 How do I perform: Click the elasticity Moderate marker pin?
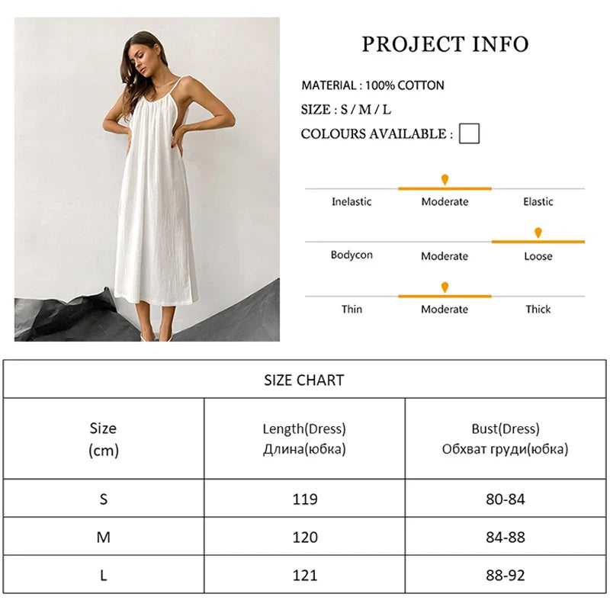coord(445,180)
